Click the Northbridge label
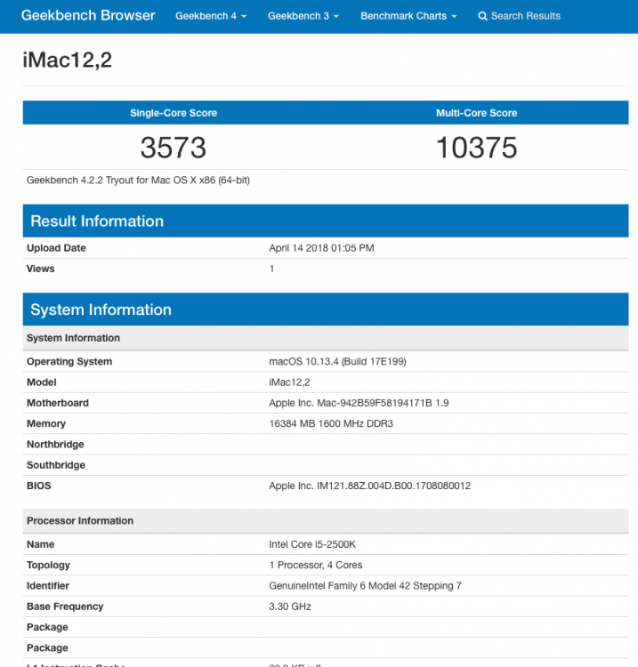 coord(55,445)
